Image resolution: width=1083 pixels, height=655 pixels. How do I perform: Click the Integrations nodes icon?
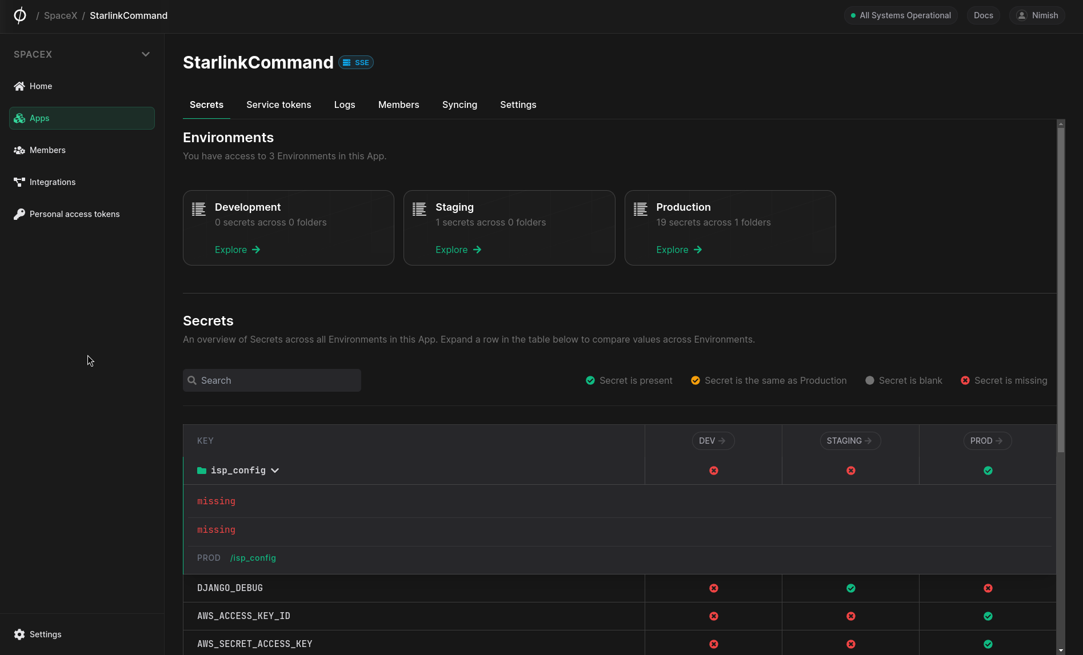(x=19, y=182)
